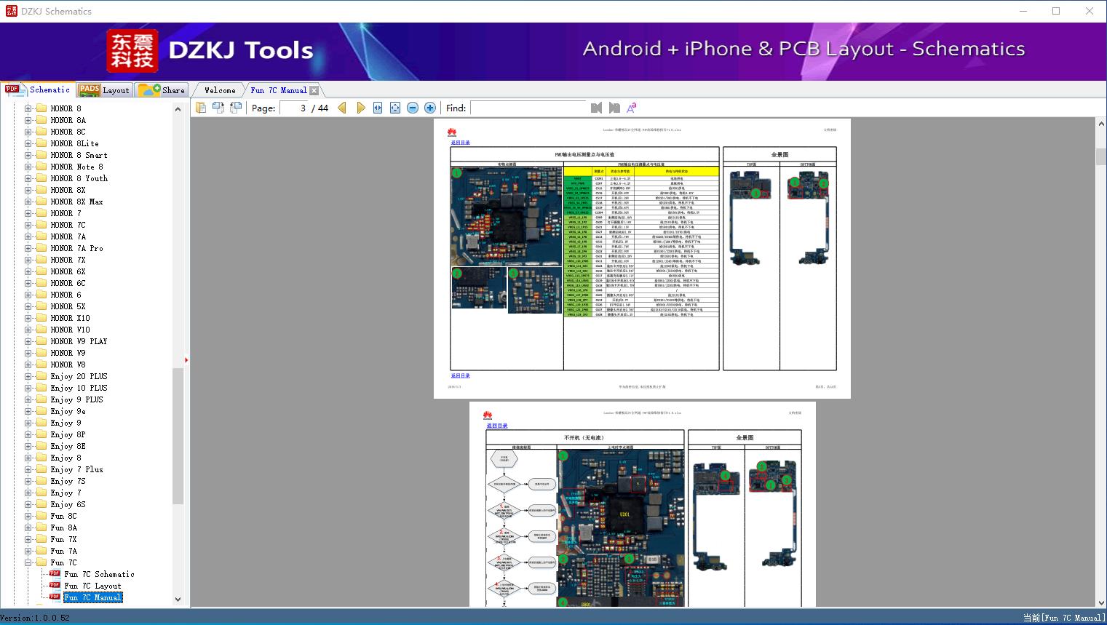1107x625 pixels.
Task: Collapse the Fun 7C folder
Action: [28, 562]
